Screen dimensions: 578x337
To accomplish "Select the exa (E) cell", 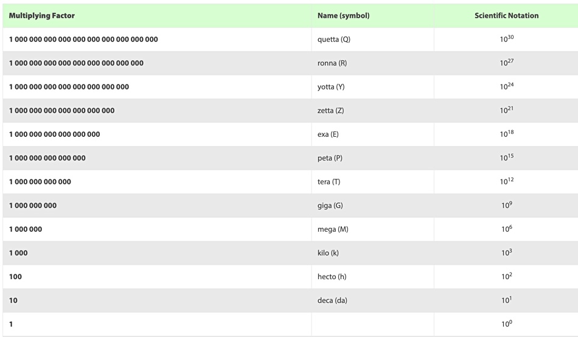I will (x=373, y=134).
